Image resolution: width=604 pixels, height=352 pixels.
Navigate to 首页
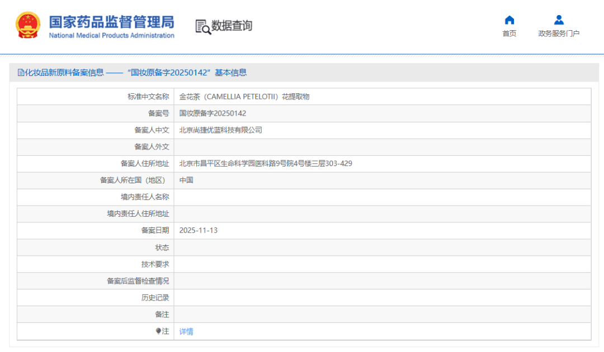509,32
